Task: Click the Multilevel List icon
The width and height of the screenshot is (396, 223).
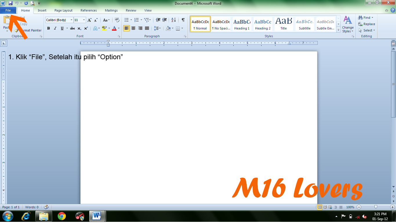Action: pyautogui.click(x=146, y=20)
